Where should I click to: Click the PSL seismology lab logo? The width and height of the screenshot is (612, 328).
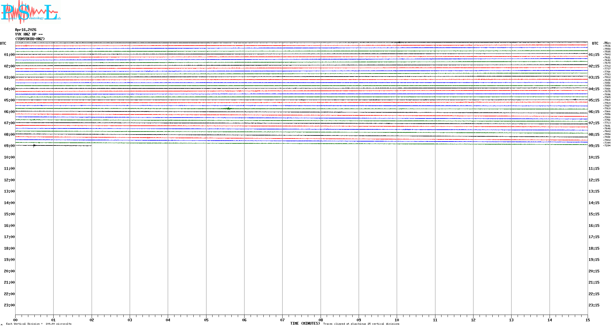pyautogui.click(x=30, y=12)
